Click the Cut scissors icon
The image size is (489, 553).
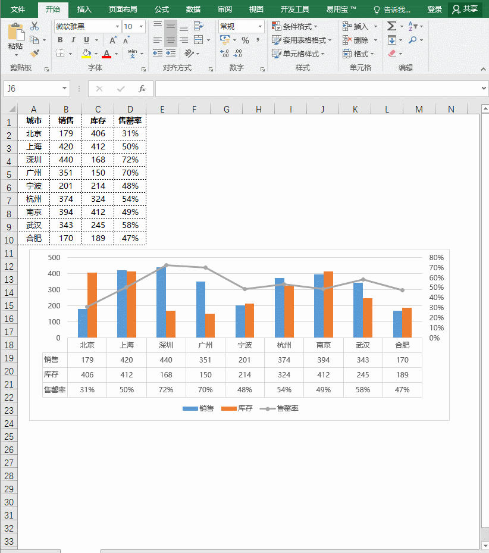[x=34, y=26]
